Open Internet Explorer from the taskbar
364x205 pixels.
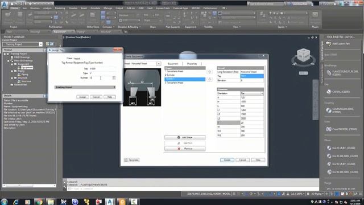point(16,202)
